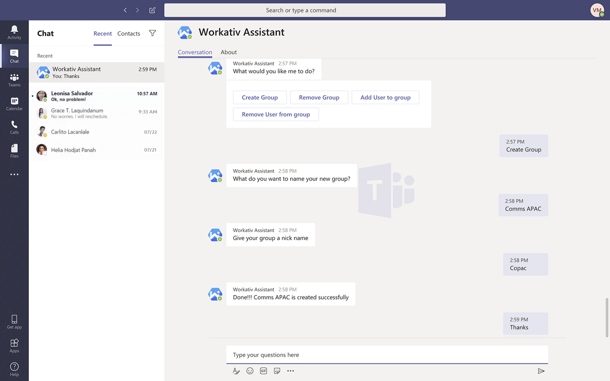Go back with the left arrow

pyautogui.click(x=125, y=10)
